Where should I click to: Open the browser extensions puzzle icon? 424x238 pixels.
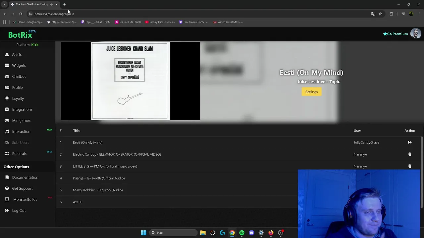[392, 14]
